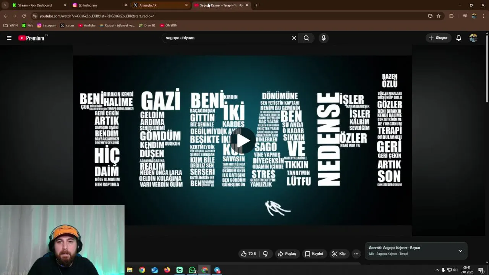This screenshot has width=489, height=275.
Task: Open File Explorer from the taskbar
Action: point(130,270)
